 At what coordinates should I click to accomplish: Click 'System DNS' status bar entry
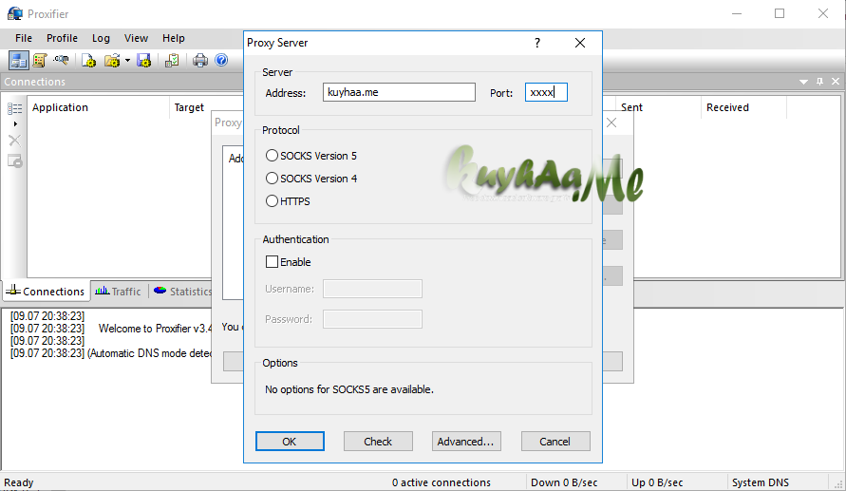(761, 482)
